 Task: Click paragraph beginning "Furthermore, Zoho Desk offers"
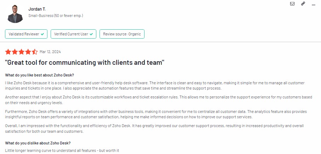(156, 114)
